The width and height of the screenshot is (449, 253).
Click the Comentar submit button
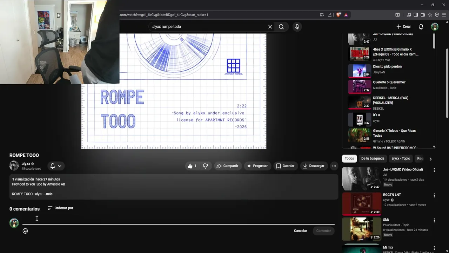click(x=323, y=231)
